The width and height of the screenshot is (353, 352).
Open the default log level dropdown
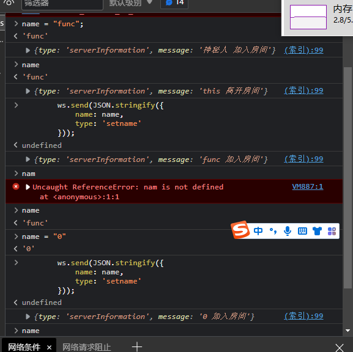click(x=131, y=3)
